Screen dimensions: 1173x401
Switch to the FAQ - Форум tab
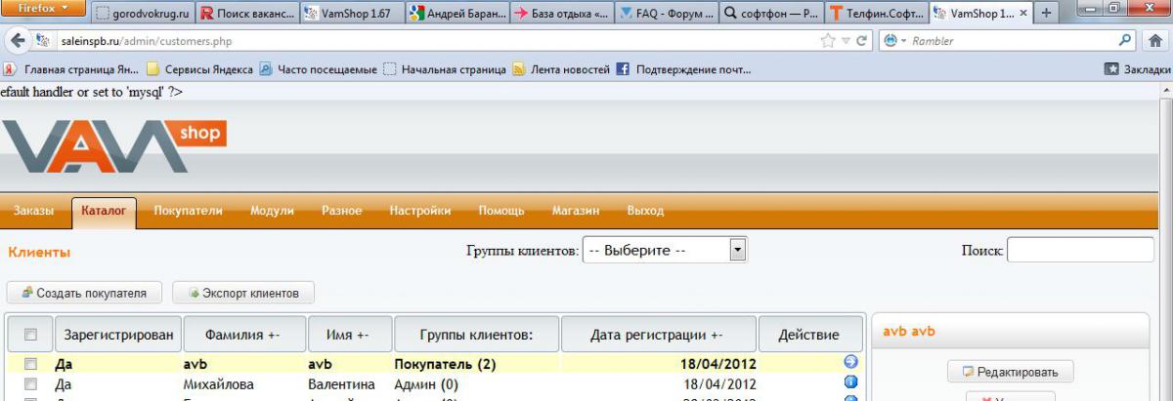(667, 14)
